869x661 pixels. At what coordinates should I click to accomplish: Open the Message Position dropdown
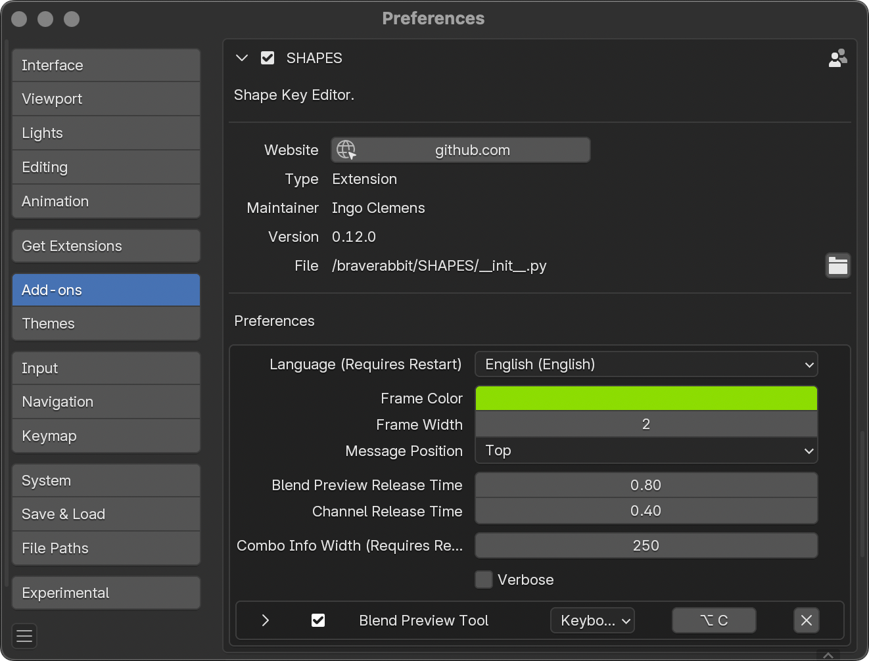(x=646, y=451)
